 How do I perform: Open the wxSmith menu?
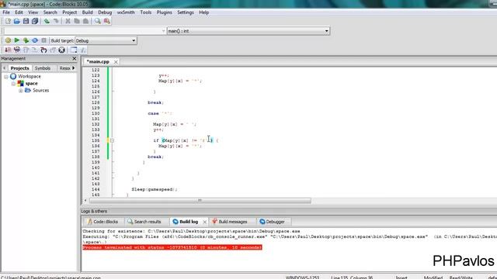click(126, 12)
